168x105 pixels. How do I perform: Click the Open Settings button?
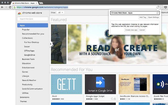(x=153, y=17)
